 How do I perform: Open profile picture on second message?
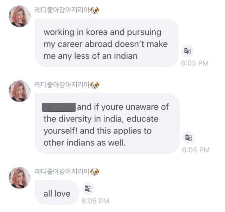click(x=20, y=91)
